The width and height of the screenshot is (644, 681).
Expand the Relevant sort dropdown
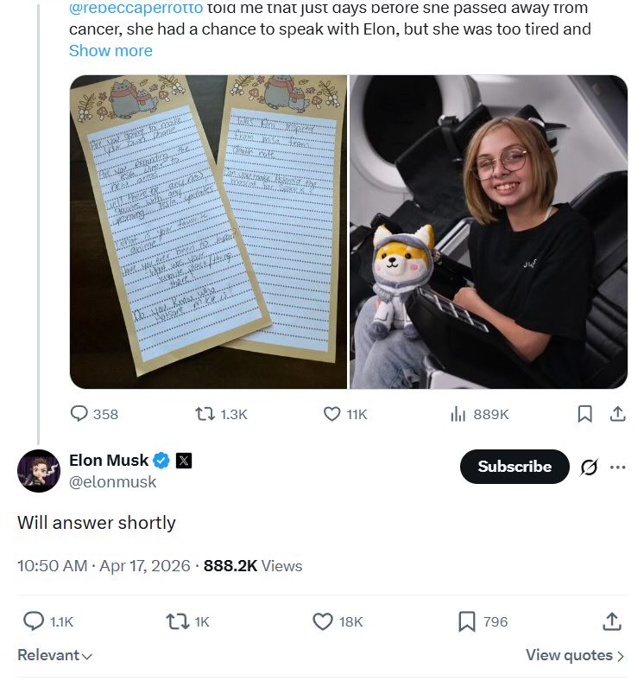pyautogui.click(x=55, y=655)
